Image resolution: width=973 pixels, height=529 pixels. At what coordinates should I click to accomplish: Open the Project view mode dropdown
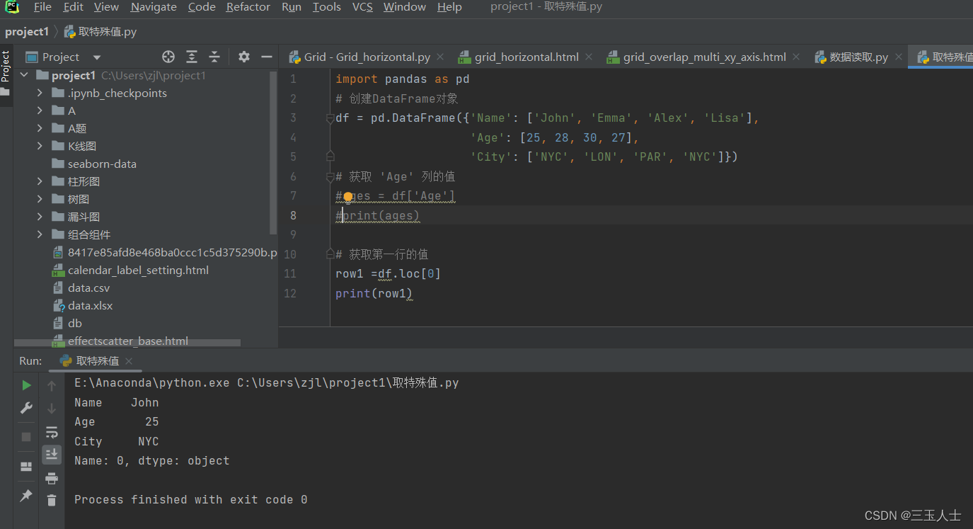coord(96,57)
